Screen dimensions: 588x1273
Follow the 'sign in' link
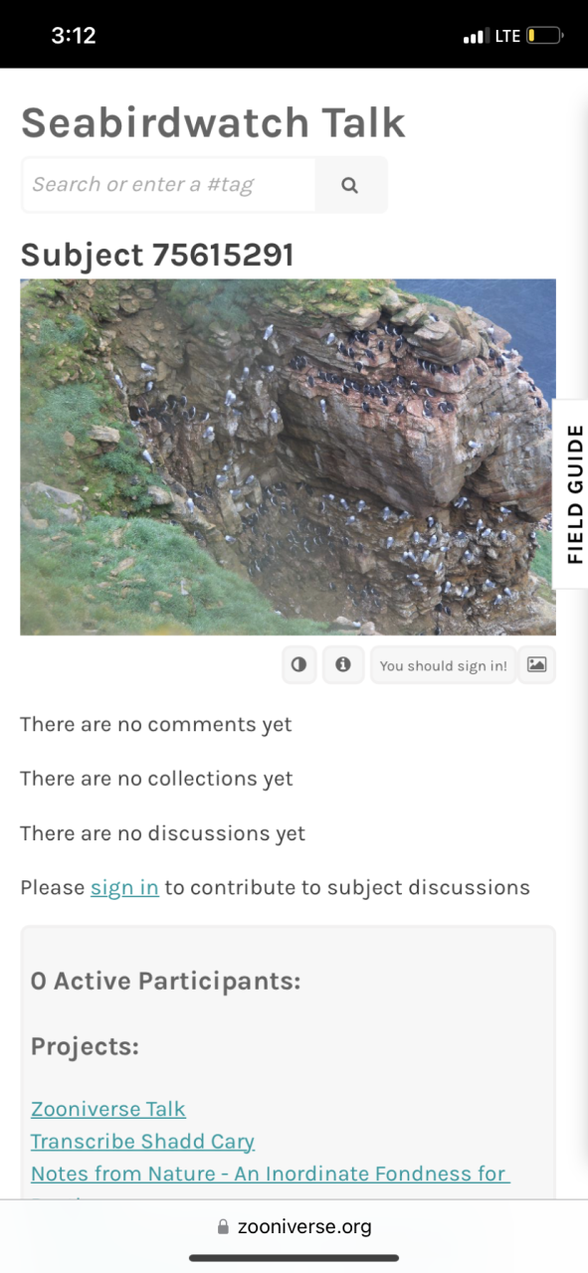[124, 887]
